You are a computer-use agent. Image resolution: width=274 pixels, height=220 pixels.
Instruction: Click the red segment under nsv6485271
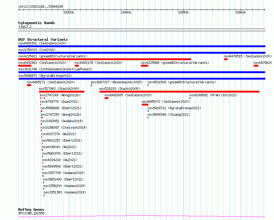pos(29,85)
